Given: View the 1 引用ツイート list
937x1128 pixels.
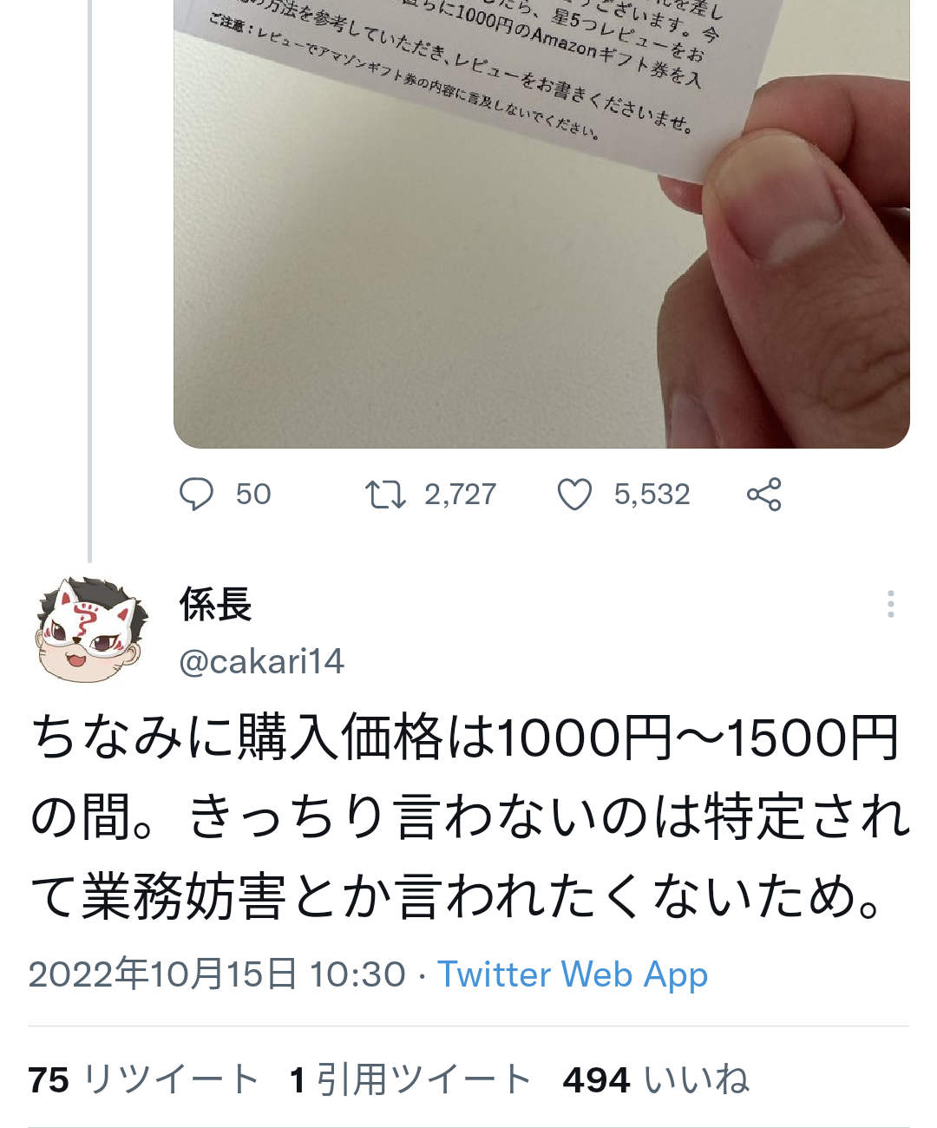Looking at the screenshot, I should pos(410,1080).
